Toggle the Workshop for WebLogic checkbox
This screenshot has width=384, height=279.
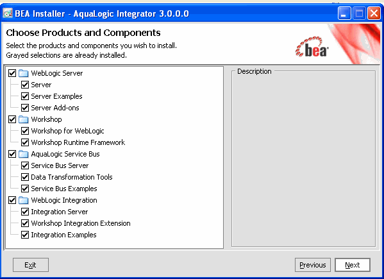[25, 131]
